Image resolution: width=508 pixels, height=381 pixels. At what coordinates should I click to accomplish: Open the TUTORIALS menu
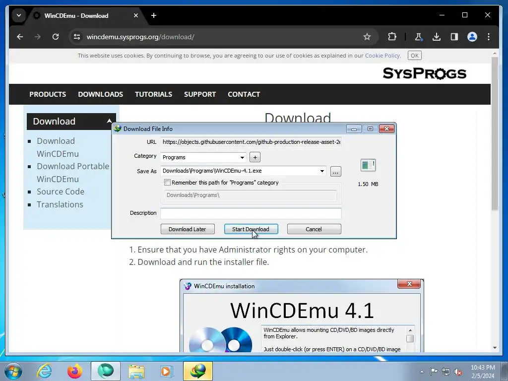154,94
